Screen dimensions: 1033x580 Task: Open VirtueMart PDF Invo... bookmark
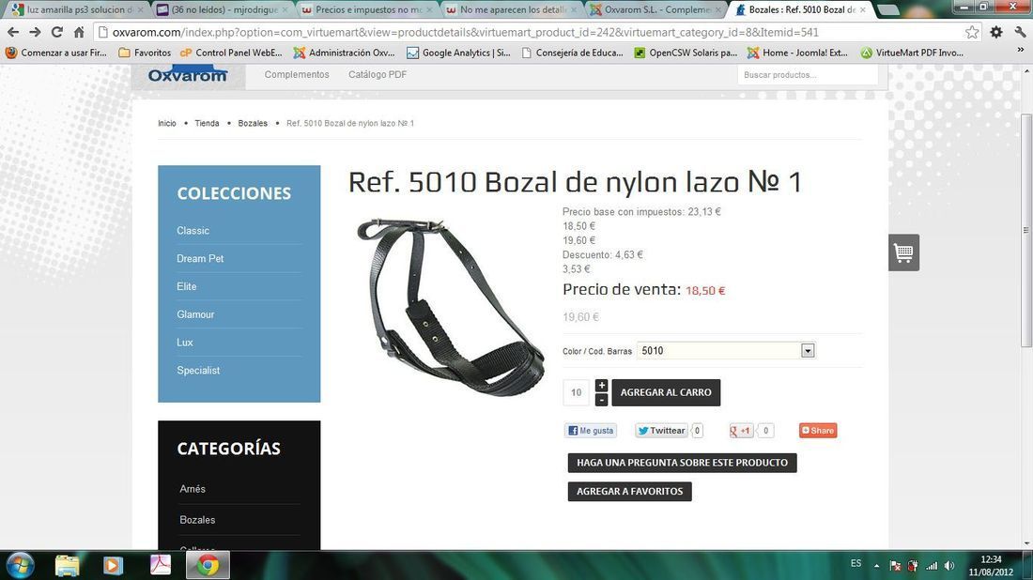pyautogui.click(x=913, y=53)
